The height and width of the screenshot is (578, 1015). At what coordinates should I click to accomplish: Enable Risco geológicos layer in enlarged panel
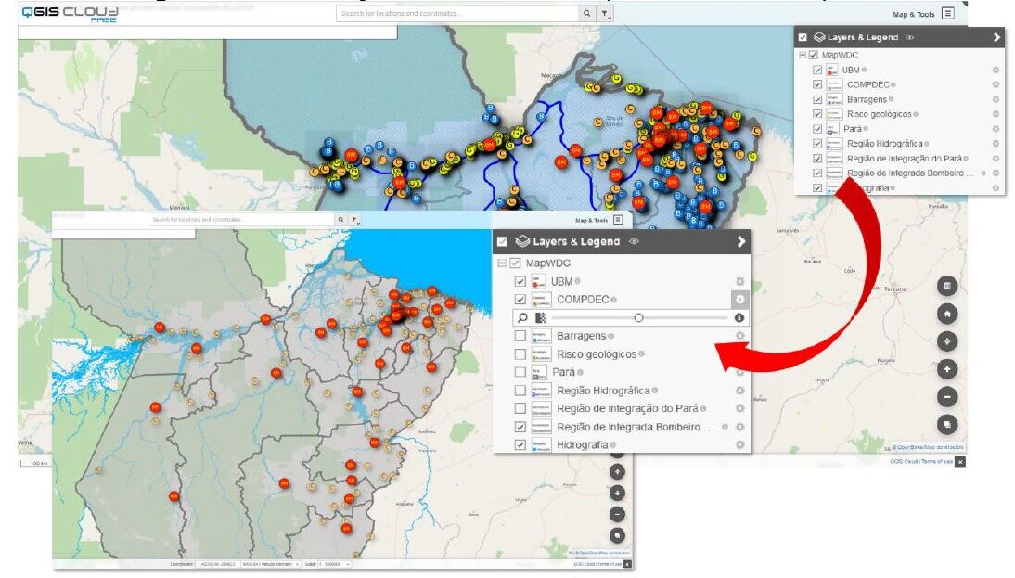520,354
